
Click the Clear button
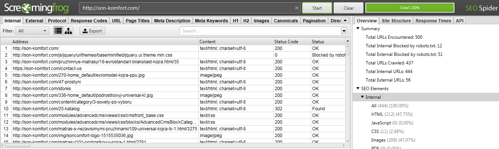(348, 8)
